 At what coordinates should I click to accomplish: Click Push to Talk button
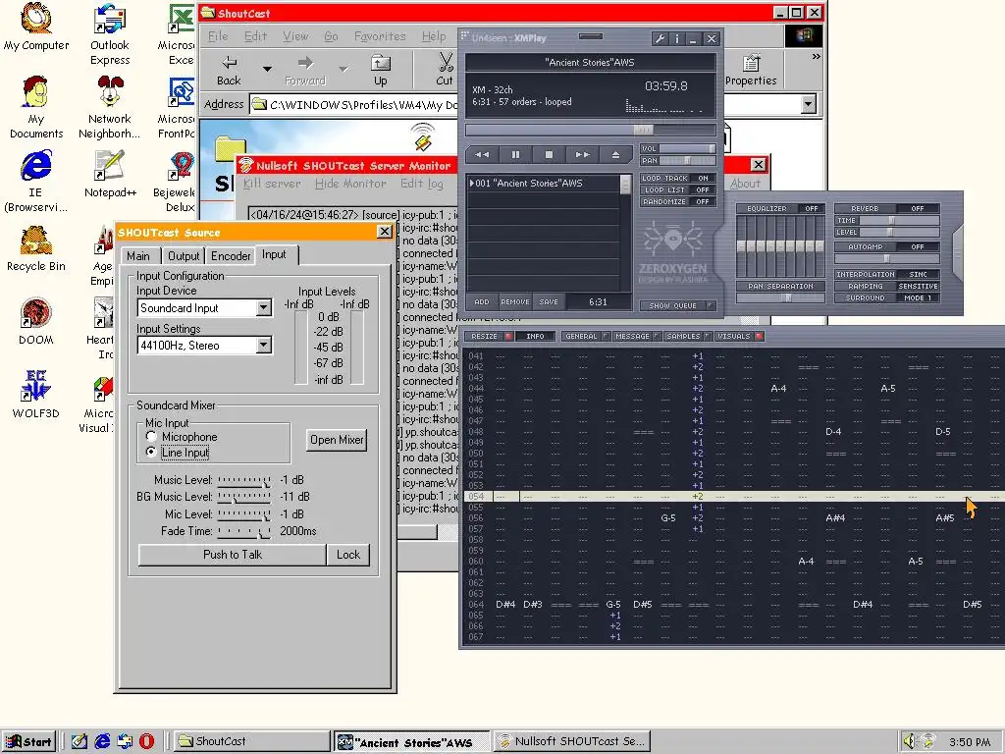pyautogui.click(x=232, y=555)
